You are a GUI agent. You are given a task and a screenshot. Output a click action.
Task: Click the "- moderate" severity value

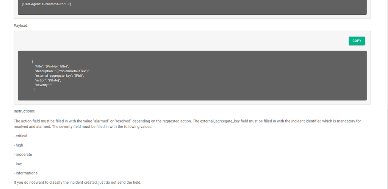(x=23, y=155)
